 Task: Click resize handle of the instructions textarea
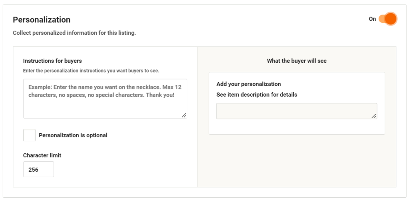pyautogui.click(x=184, y=115)
